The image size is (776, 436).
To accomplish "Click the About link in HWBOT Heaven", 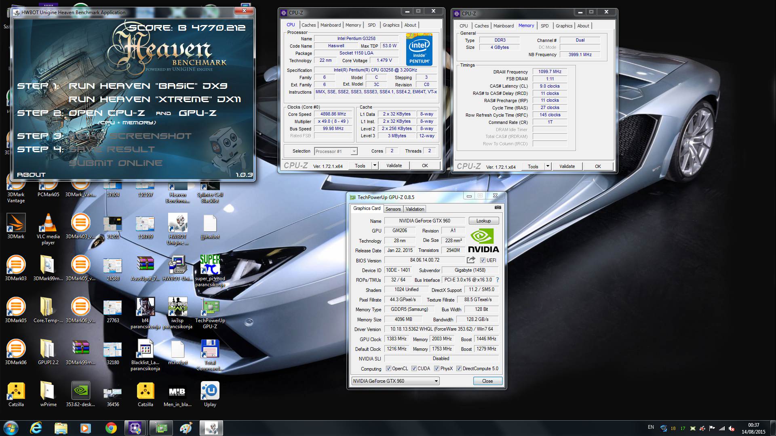I will tap(31, 175).
